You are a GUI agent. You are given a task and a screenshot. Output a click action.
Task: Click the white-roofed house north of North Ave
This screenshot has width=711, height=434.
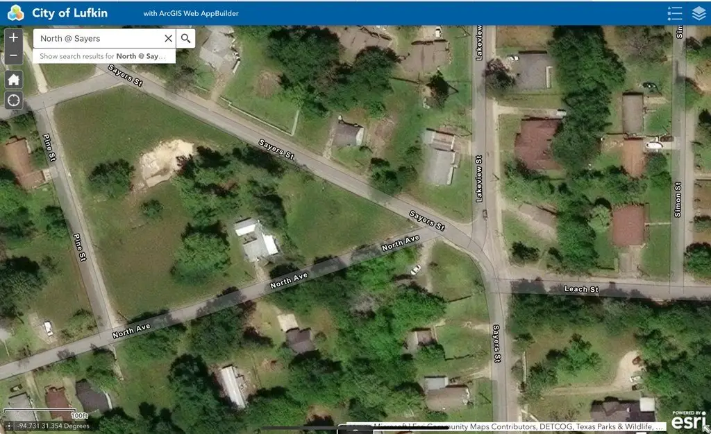coord(257,239)
